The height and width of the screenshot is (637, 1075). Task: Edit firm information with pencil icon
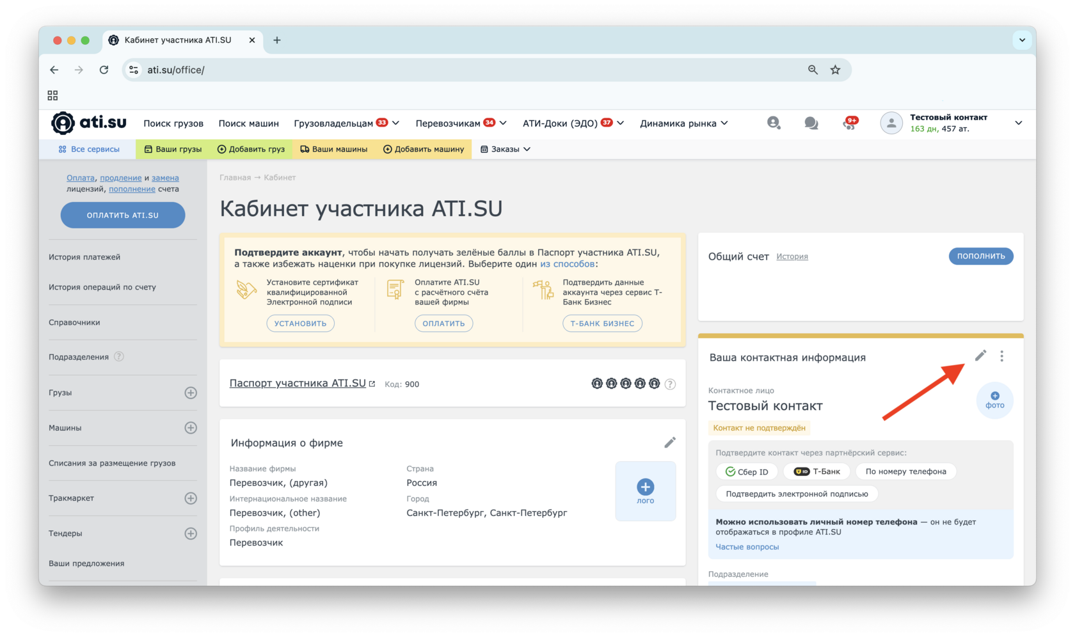669,443
